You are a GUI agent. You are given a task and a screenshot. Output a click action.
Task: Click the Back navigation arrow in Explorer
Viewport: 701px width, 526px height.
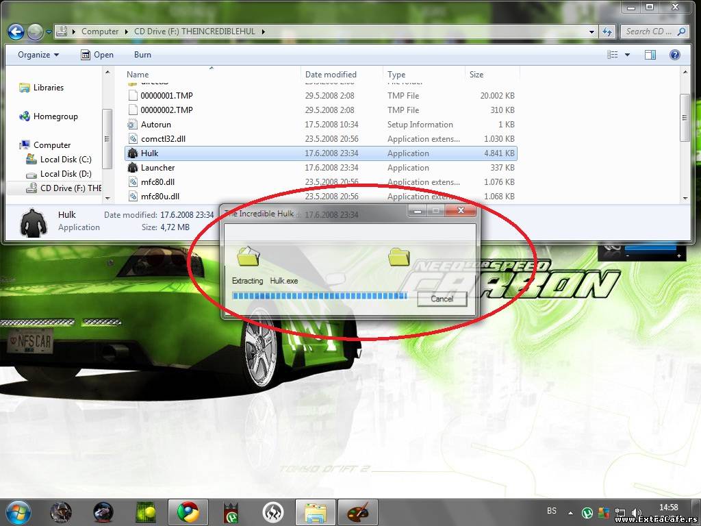point(16,32)
